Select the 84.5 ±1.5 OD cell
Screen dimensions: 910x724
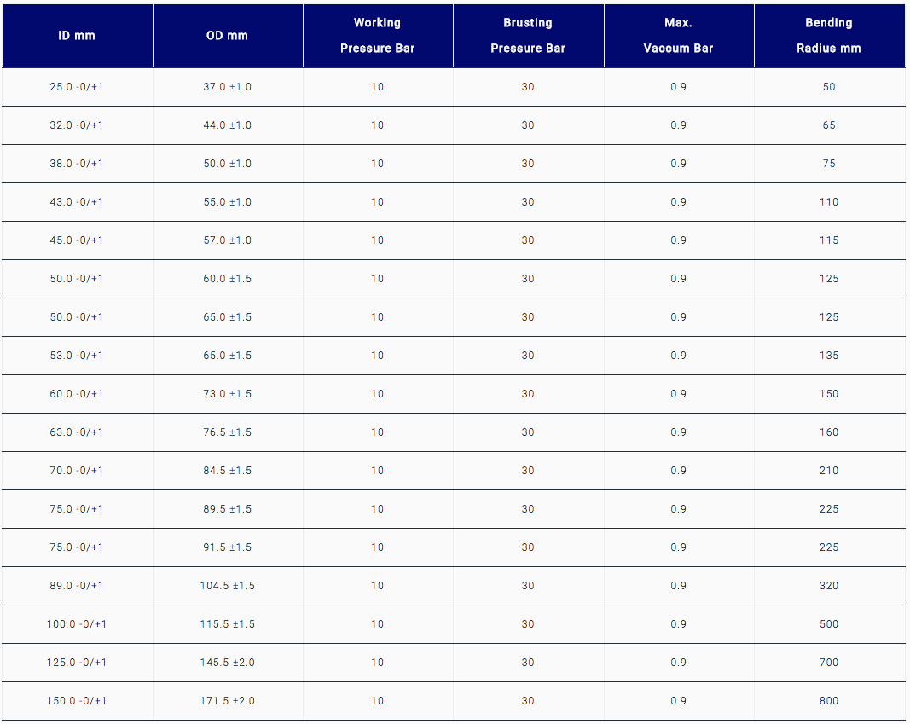pos(227,471)
